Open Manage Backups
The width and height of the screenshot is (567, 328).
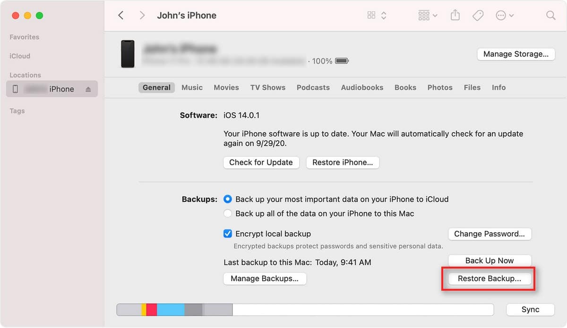point(265,278)
